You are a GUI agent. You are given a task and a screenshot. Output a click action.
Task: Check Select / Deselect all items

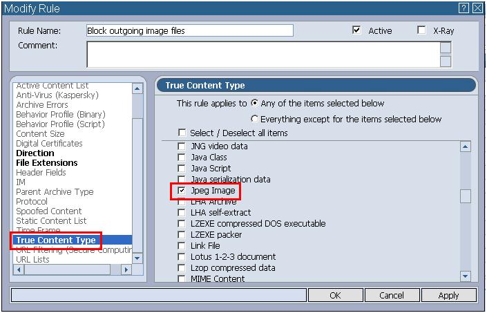tap(182, 133)
